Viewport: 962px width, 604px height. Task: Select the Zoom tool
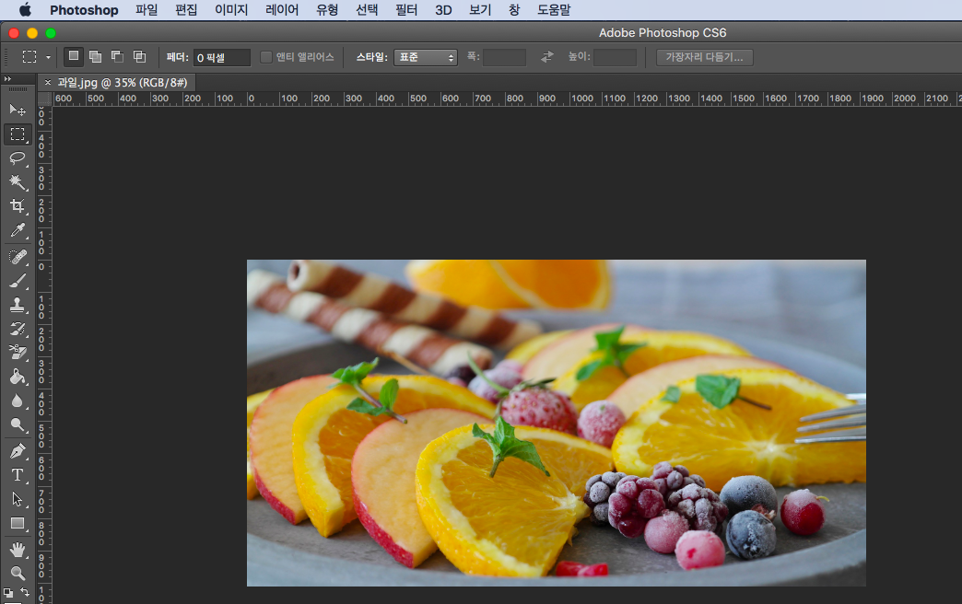click(x=18, y=574)
